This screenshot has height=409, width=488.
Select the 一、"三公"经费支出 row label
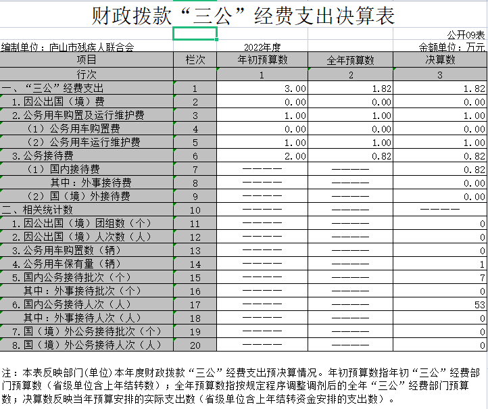(x=53, y=89)
